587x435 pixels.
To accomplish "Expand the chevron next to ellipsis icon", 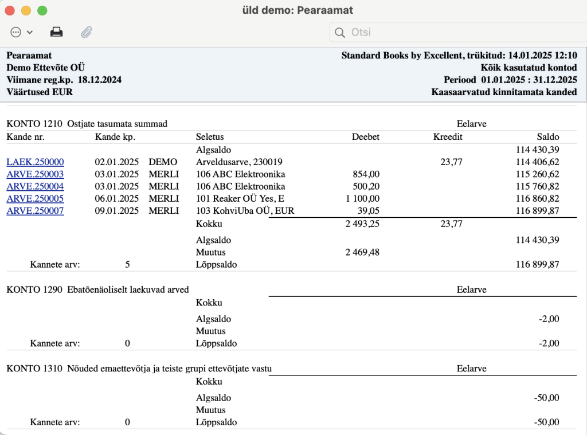I will coord(30,32).
